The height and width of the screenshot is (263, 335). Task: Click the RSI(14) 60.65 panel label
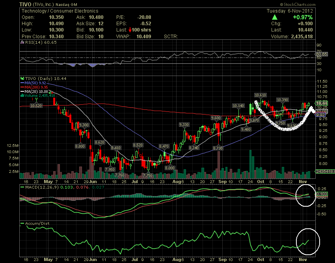pyautogui.click(x=41, y=42)
